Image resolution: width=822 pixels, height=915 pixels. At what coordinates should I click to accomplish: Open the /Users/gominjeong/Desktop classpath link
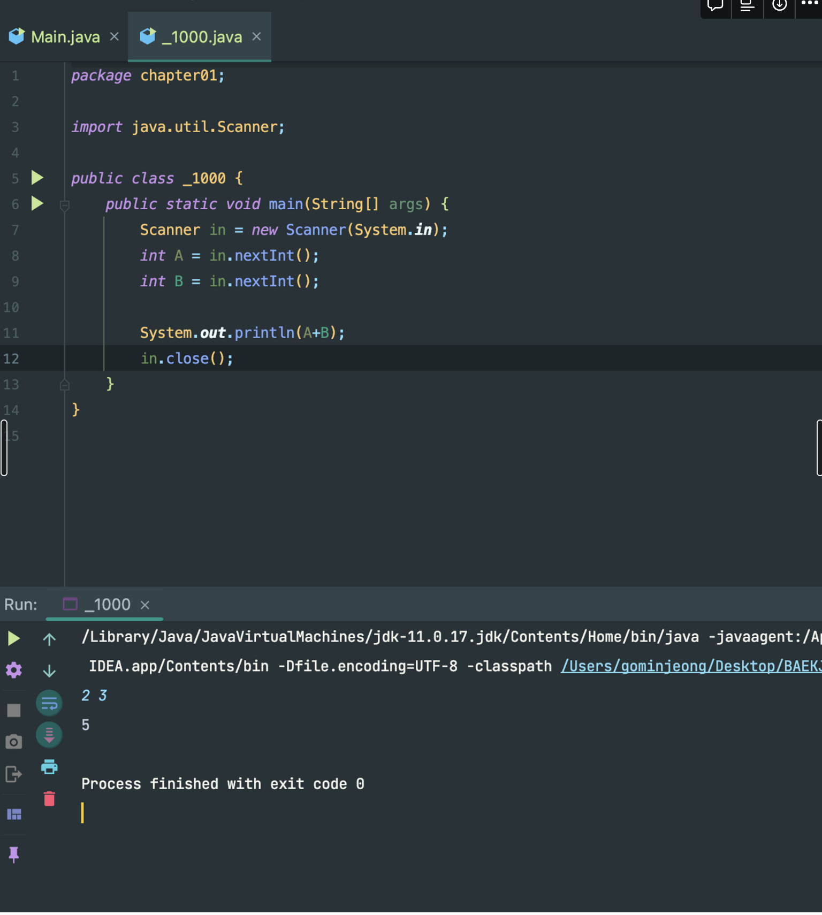tap(691, 666)
